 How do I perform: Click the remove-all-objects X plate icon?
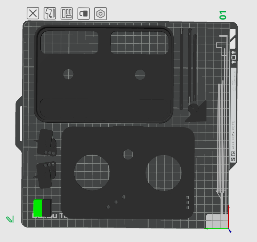tap(33, 14)
